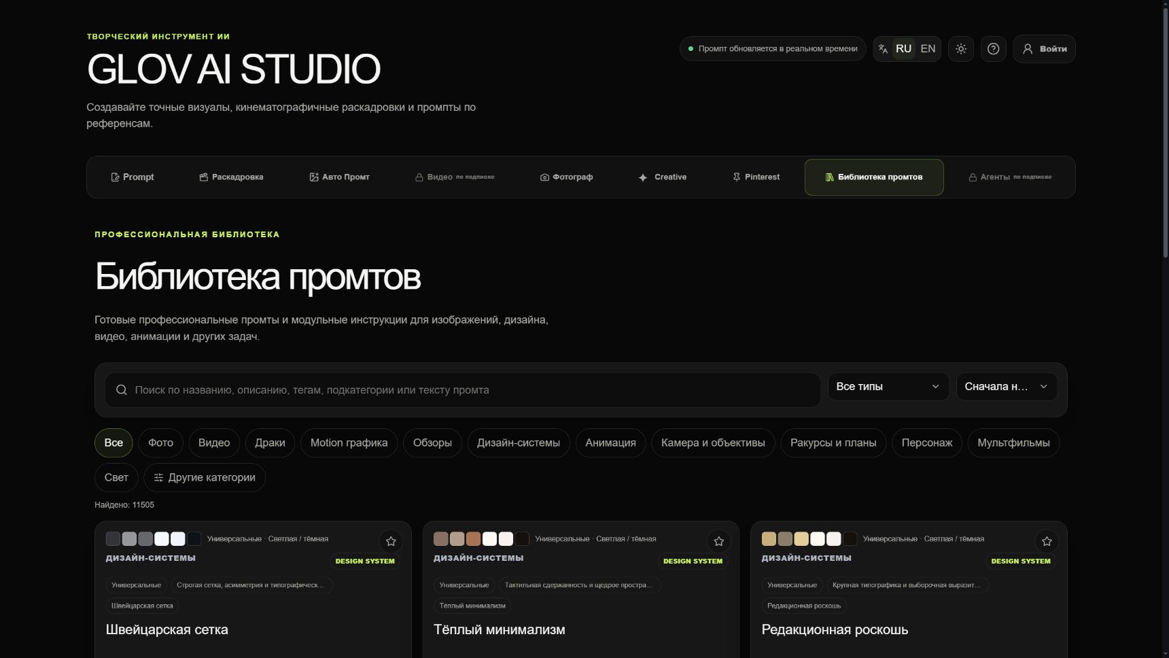This screenshot has height=658, width=1169.
Task: Toggle the light/dark theme sun icon
Action: pyautogui.click(x=960, y=49)
